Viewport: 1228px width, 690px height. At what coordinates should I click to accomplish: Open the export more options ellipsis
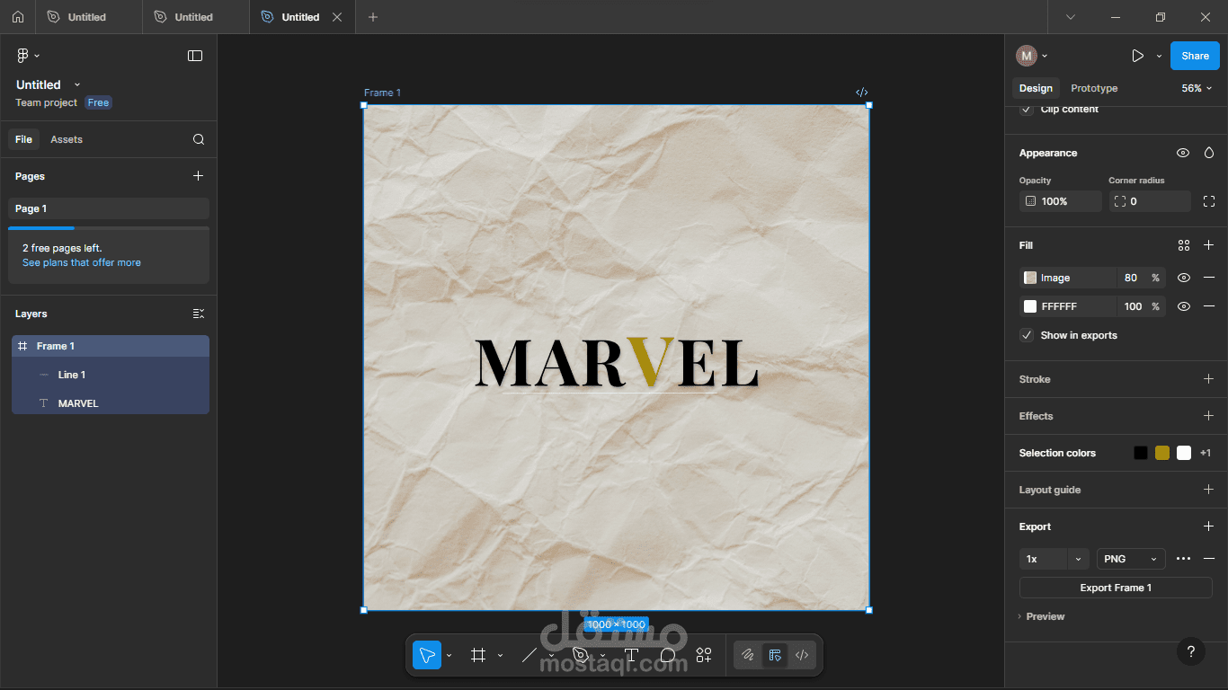(x=1183, y=559)
